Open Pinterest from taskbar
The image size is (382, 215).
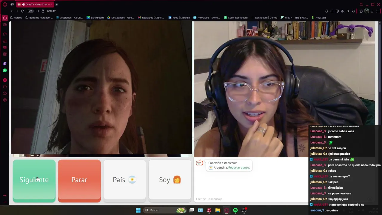(x=209, y=210)
